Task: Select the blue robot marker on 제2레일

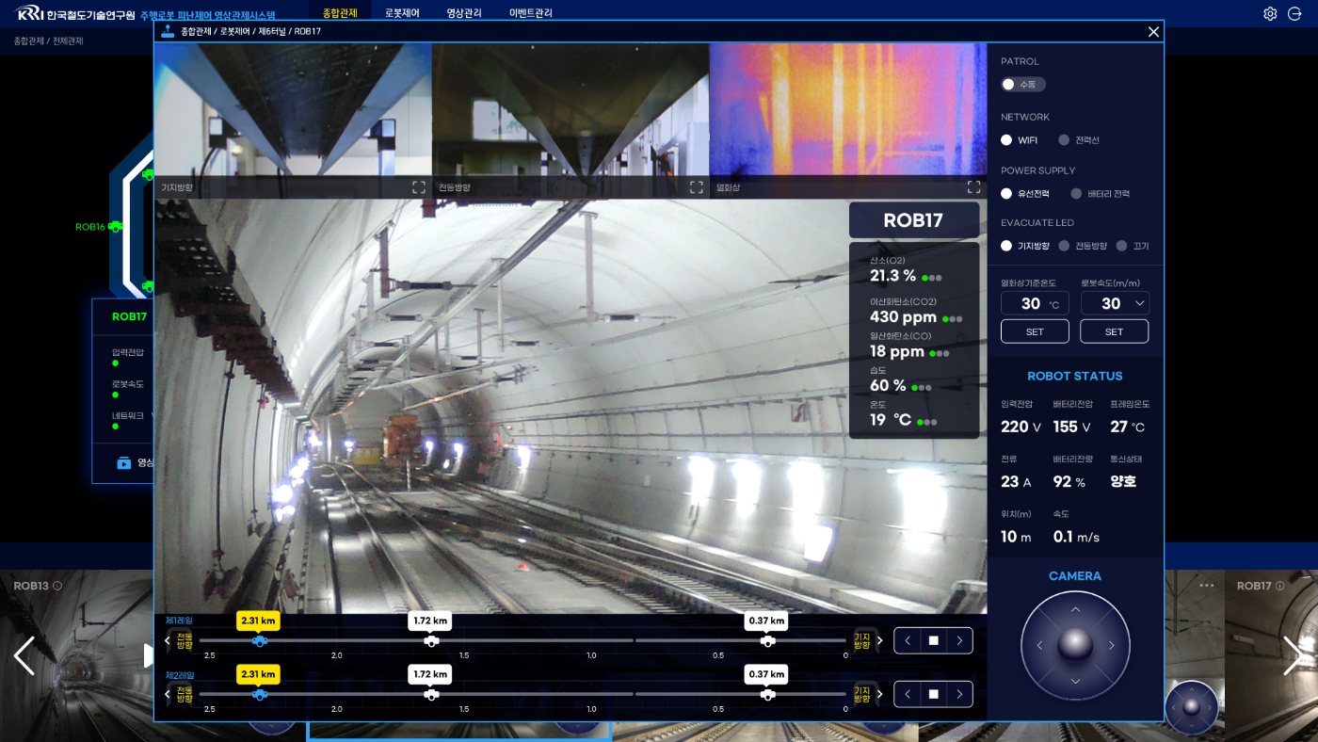Action: [x=259, y=694]
